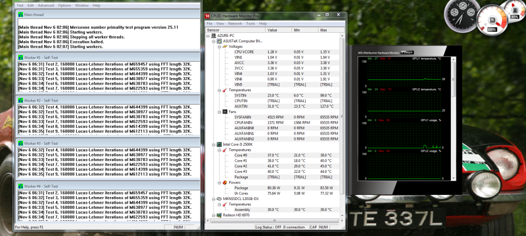Viewport: 526px width, 236px height.
Task: Click the Worker #4 - Self-Test window icon
Action: pyautogui.click(x=21, y=186)
